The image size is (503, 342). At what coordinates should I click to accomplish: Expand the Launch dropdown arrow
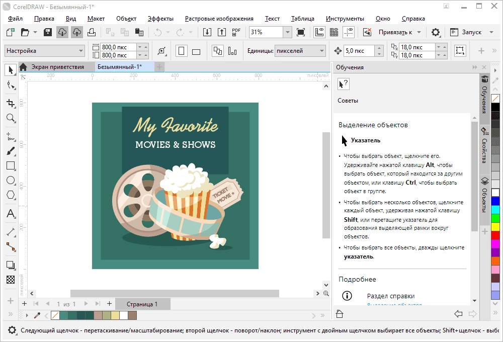click(491, 32)
